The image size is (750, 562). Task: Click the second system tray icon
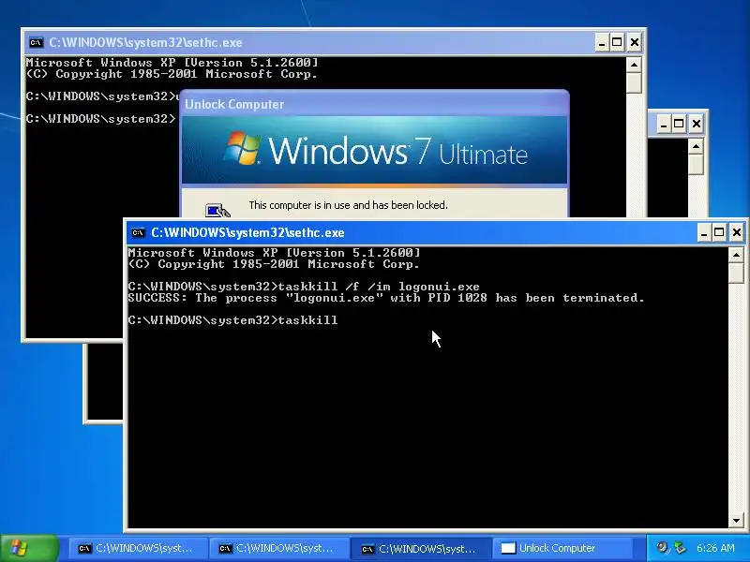[679, 548]
